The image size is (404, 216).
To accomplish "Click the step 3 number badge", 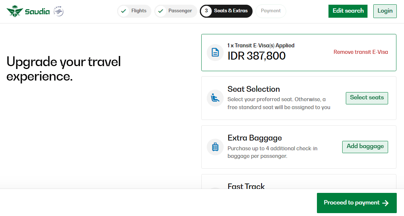I will tap(206, 11).
